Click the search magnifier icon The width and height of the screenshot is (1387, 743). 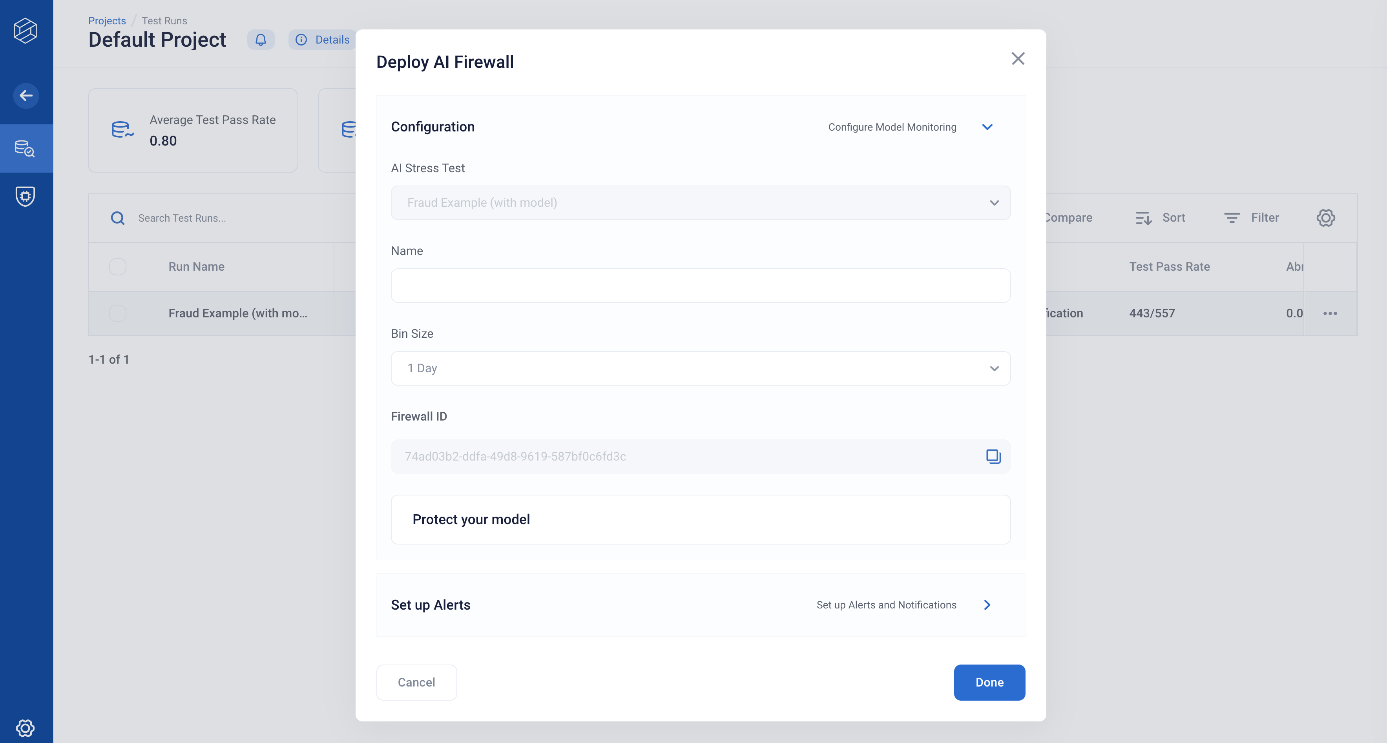pyautogui.click(x=117, y=219)
